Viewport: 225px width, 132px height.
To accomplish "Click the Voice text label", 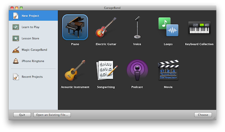I will coord(137,44).
